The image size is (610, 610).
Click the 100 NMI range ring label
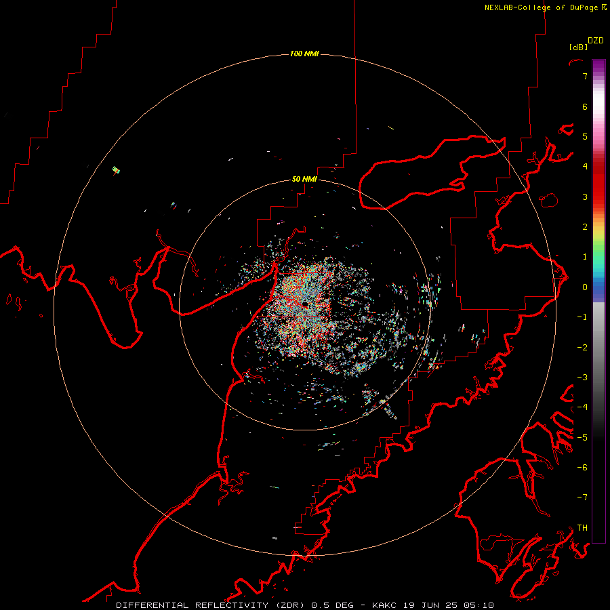tap(304, 54)
